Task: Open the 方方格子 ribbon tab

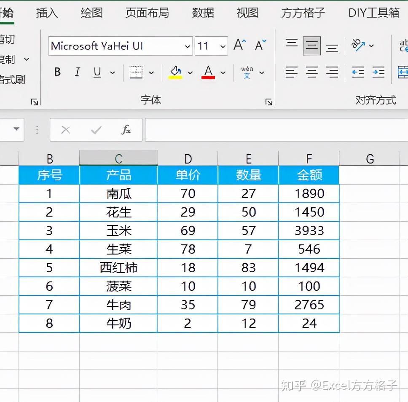Action: tap(302, 13)
